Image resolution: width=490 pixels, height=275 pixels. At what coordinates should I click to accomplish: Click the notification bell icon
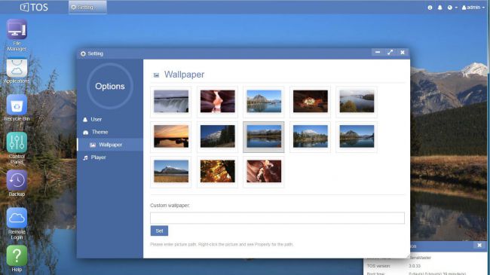439,8
